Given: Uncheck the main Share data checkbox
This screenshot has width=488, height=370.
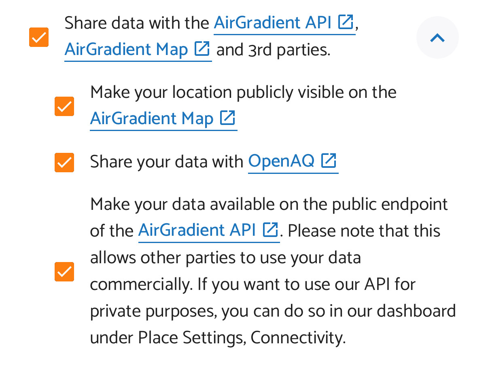Looking at the screenshot, I should coord(39,37).
